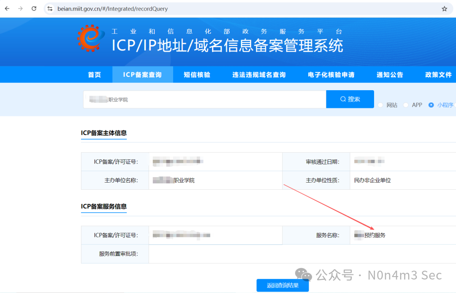The height and width of the screenshot is (293, 456).
Task: Select the 网站 radio option
Action: (380, 105)
